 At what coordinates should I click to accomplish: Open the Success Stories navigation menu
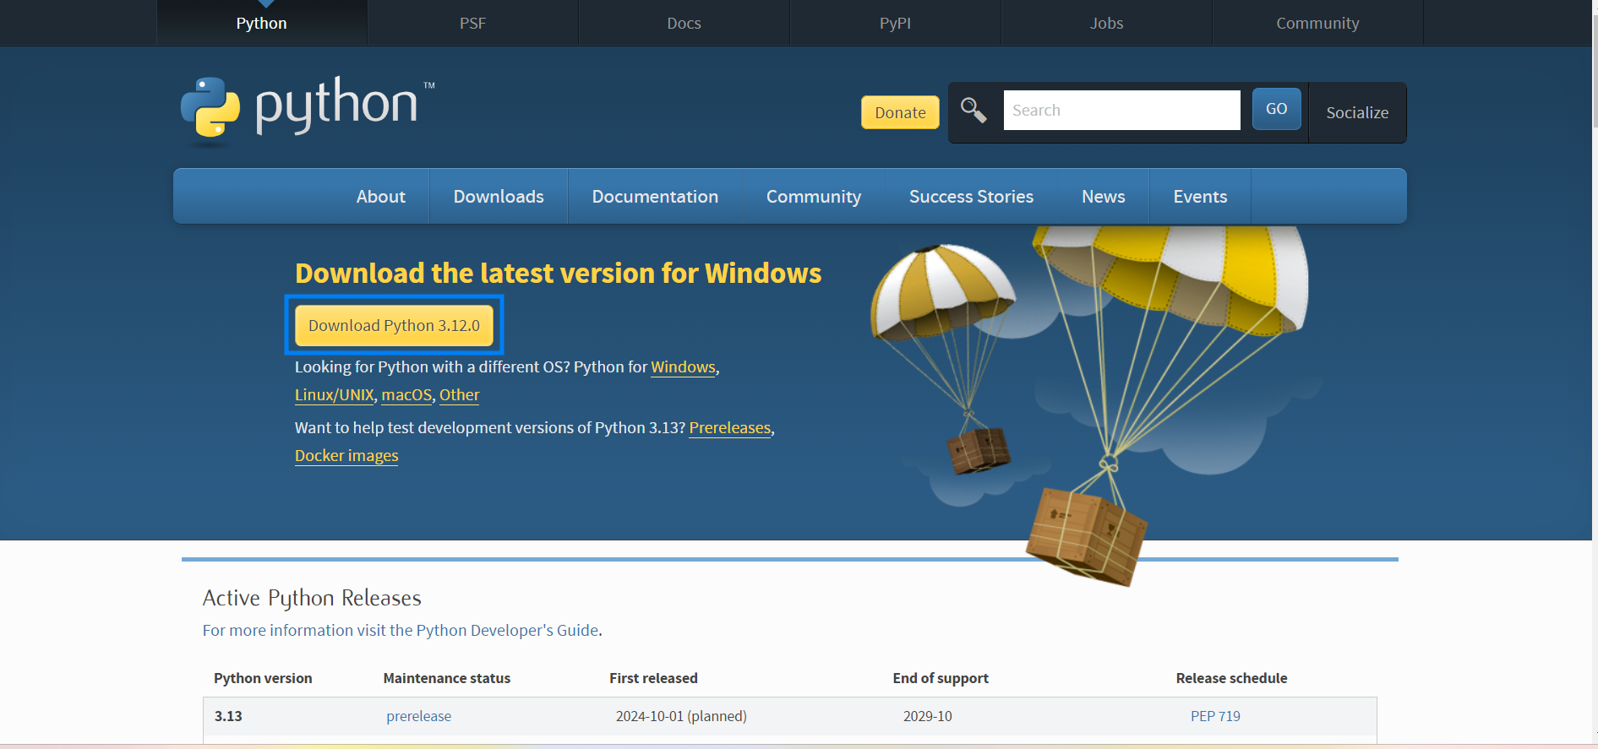pyautogui.click(x=971, y=196)
